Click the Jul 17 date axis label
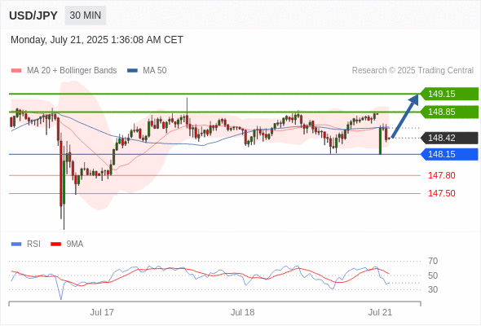 [102, 312]
